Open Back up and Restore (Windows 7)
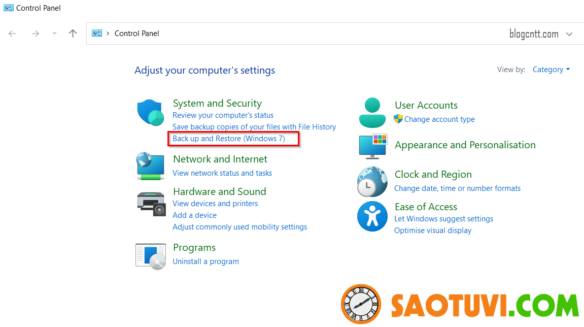 coord(229,138)
